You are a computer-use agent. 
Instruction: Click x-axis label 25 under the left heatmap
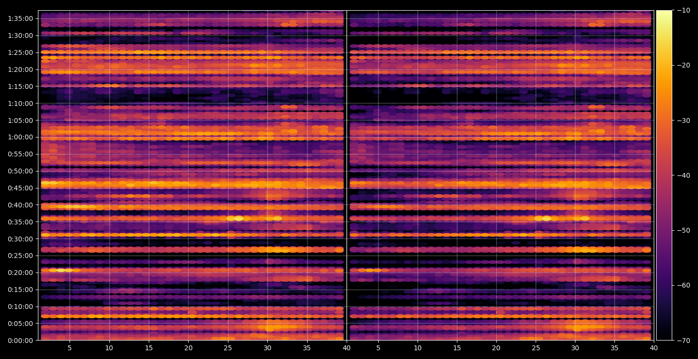[x=228, y=348]
